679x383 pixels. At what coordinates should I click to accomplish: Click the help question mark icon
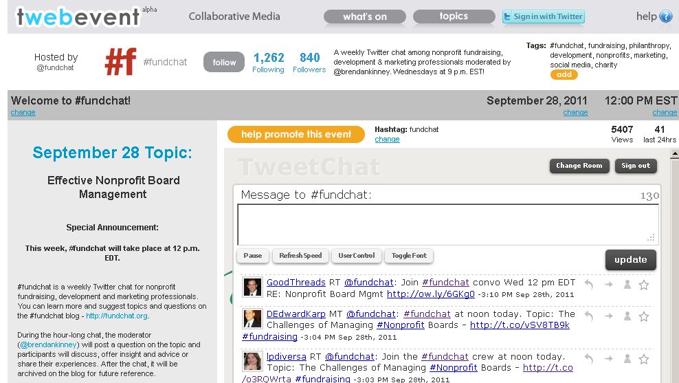(665, 17)
